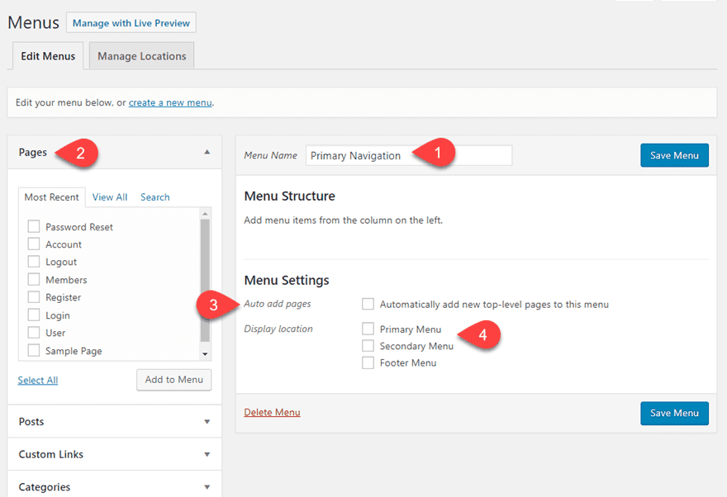727x497 pixels.
Task: Open the Search tab in Pages
Action: [x=154, y=197]
